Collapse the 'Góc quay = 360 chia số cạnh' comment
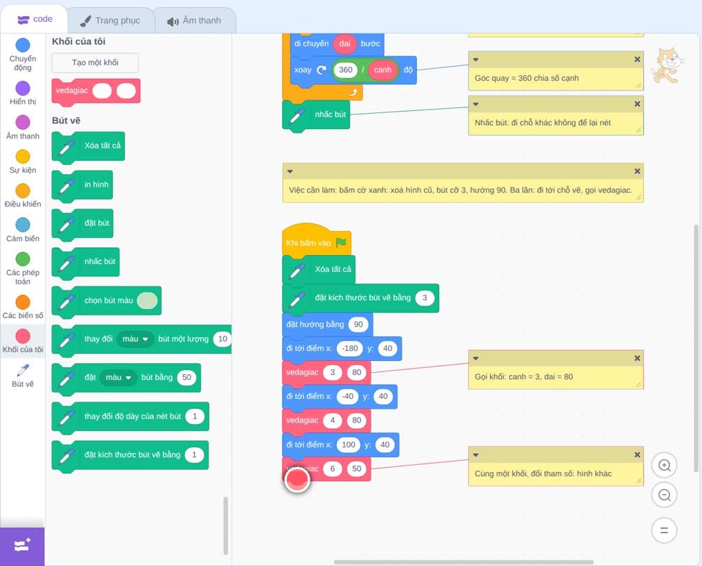The height and width of the screenshot is (566, 702). point(476,60)
